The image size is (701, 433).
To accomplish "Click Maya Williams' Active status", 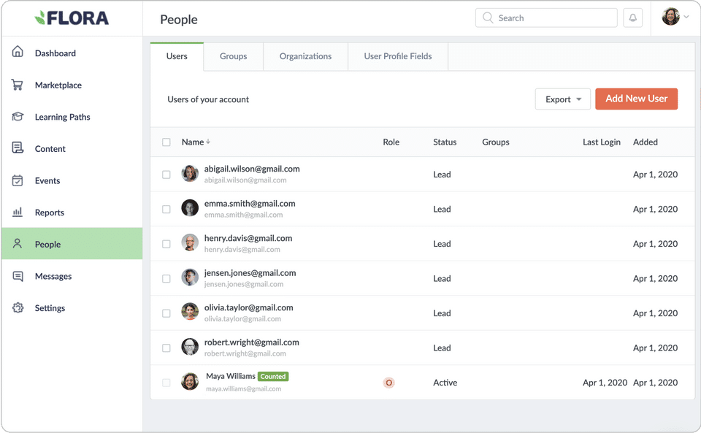I will [x=445, y=383].
